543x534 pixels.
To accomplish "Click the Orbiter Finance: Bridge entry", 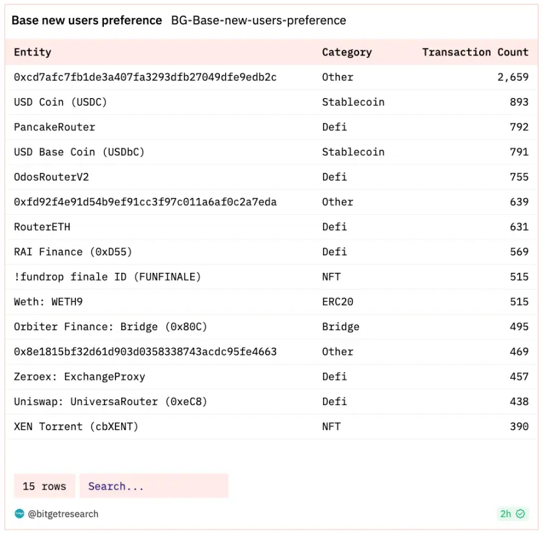I will [x=110, y=326].
